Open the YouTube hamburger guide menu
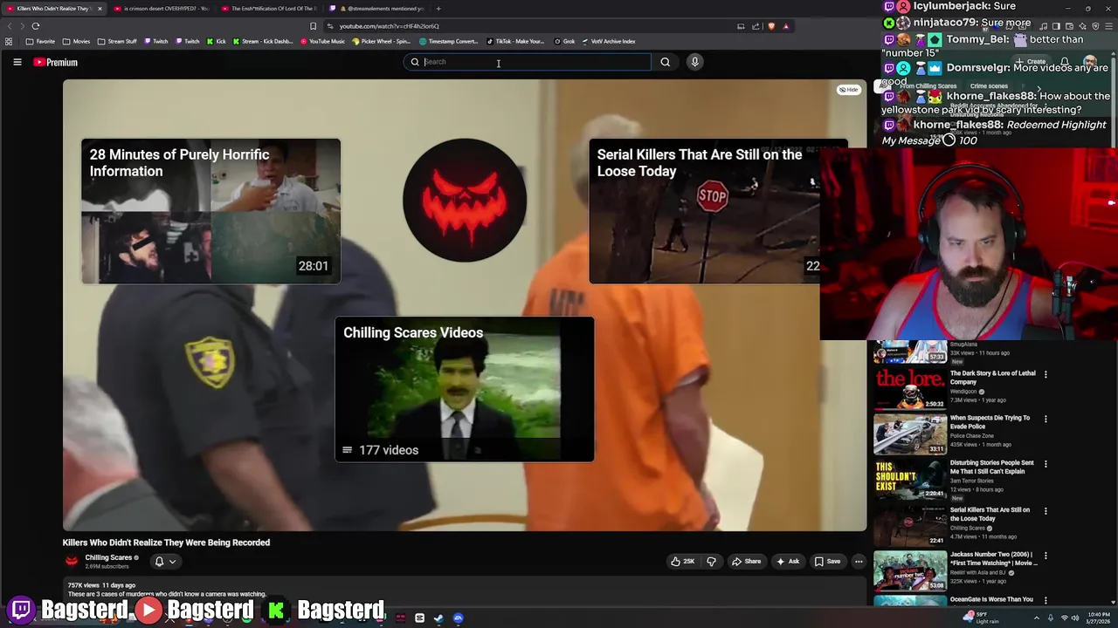Viewport: 1118px width, 628px height. pyautogui.click(x=17, y=62)
